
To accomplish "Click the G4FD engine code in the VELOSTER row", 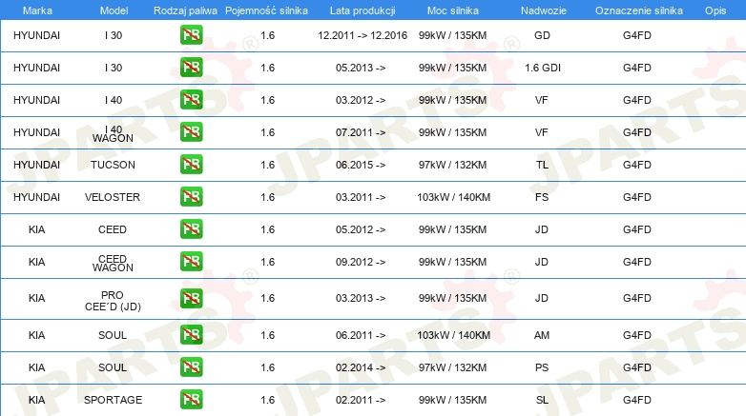I will 637,197.
